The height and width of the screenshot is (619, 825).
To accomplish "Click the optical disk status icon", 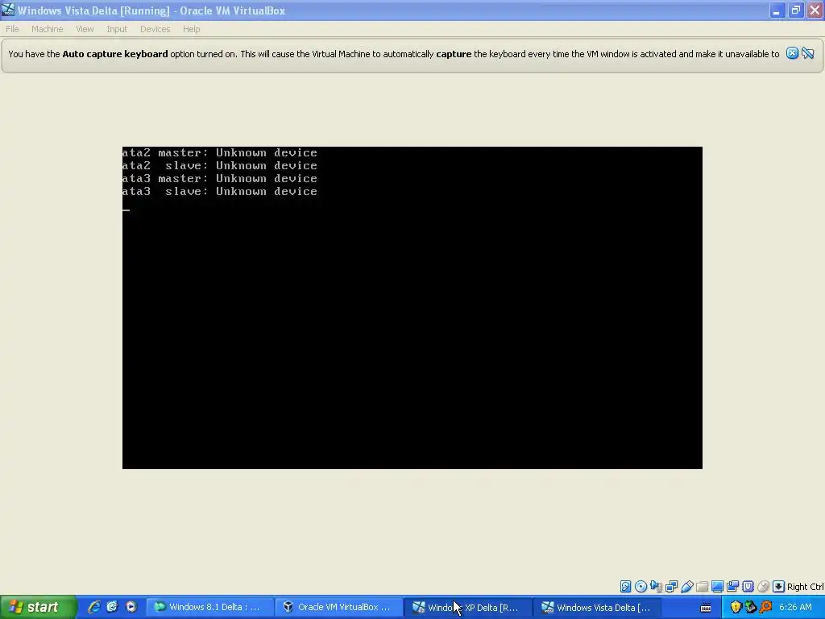I will [641, 587].
